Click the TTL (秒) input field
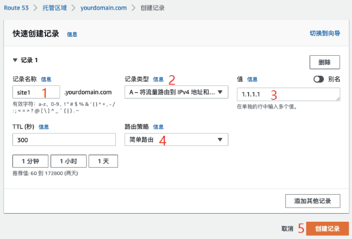The image size is (352, 239). (x=64, y=140)
